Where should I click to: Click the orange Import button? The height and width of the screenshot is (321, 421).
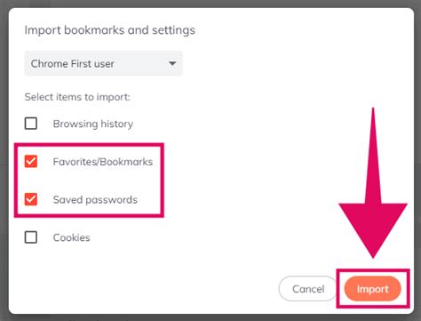point(372,289)
